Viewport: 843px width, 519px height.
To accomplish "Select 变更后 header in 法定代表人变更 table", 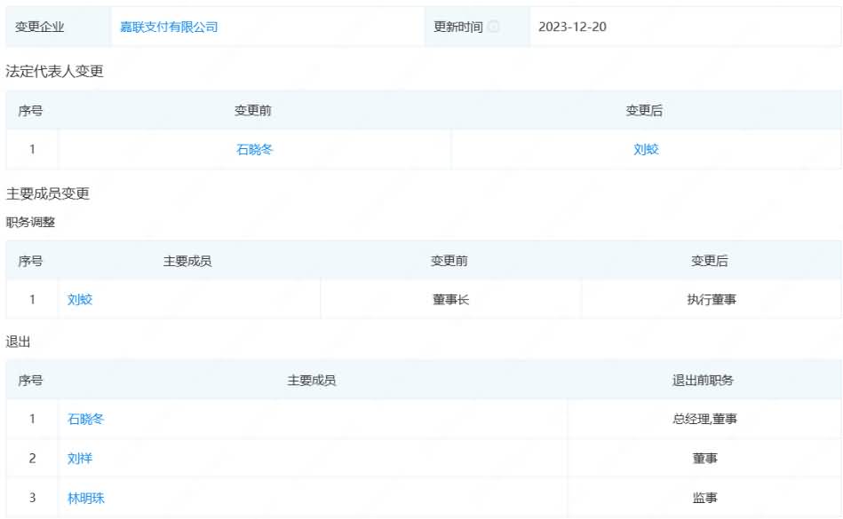I will click(644, 111).
